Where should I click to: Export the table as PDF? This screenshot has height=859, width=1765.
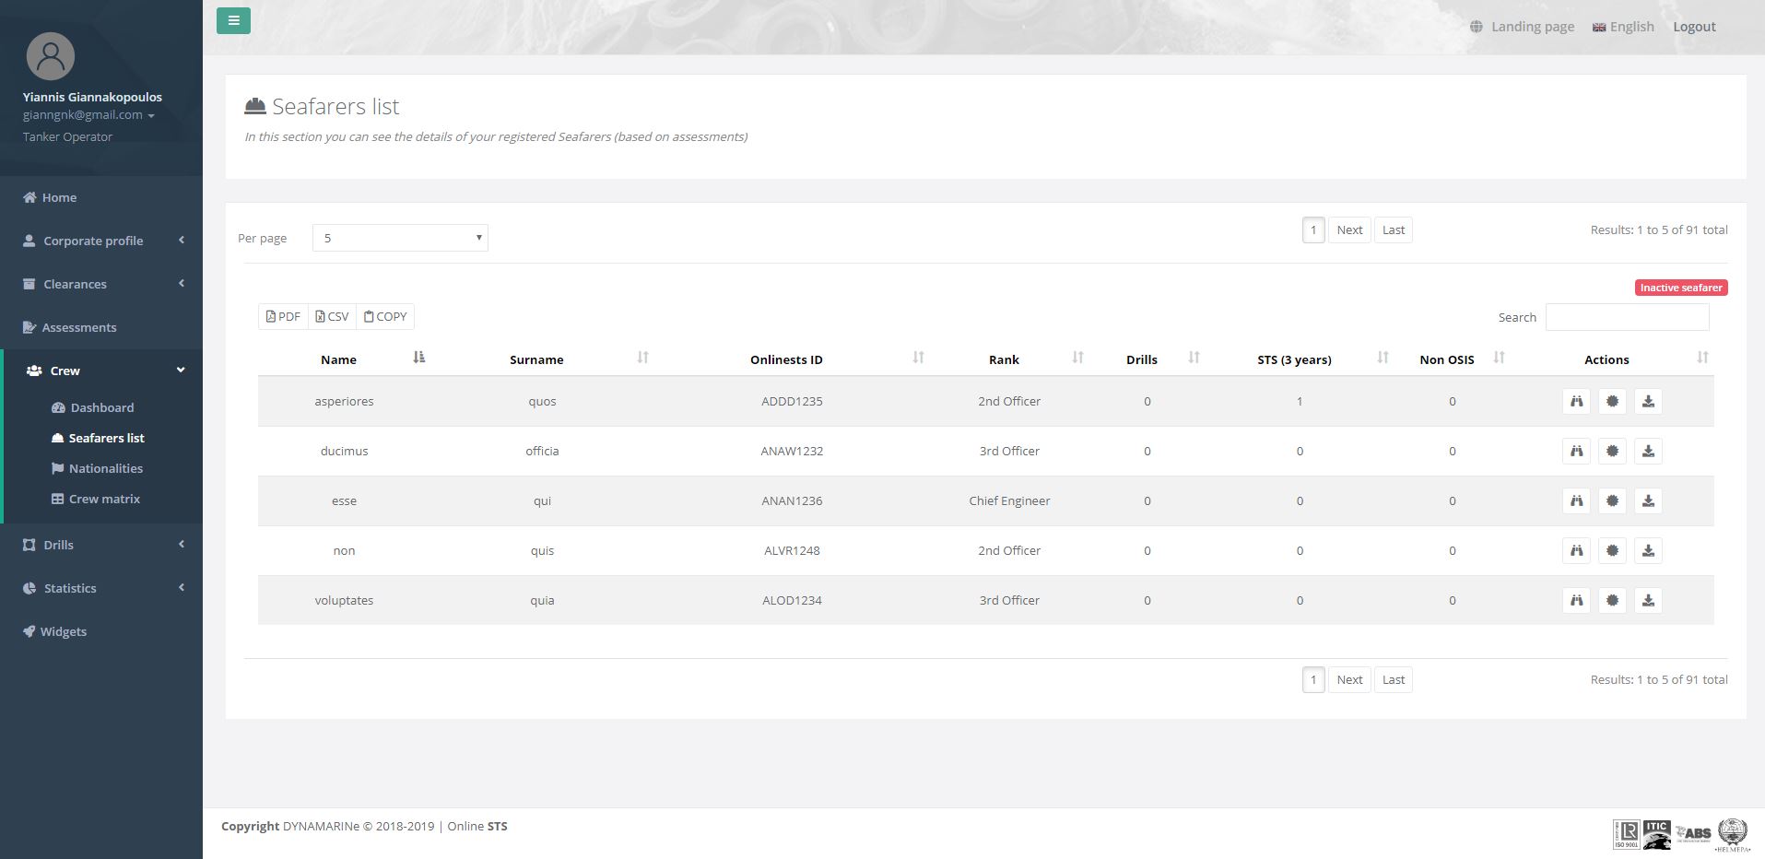283,317
